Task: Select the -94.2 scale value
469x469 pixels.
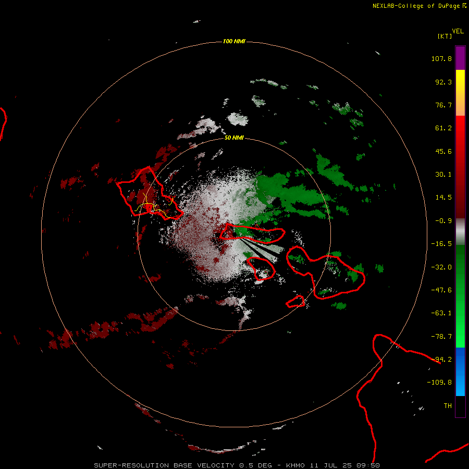Action: pyautogui.click(x=441, y=360)
